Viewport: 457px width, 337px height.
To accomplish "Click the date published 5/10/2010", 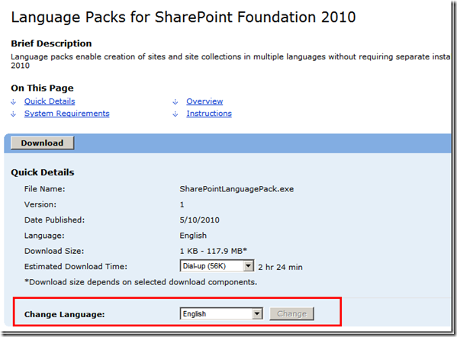I will tap(199, 220).
